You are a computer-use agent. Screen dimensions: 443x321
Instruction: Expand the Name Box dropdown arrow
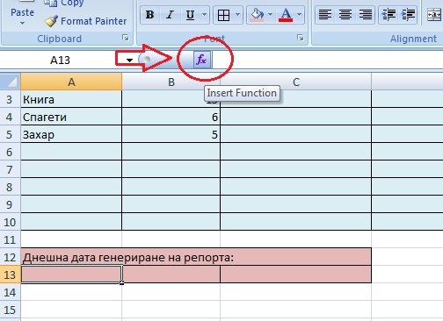coord(129,61)
